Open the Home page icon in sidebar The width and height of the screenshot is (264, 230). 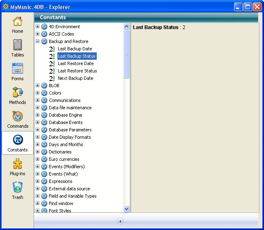click(18, 22)
